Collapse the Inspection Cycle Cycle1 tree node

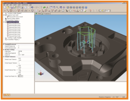(4, 15)
